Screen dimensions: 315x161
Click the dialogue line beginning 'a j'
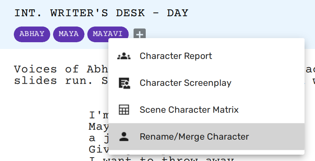point(98,138)
